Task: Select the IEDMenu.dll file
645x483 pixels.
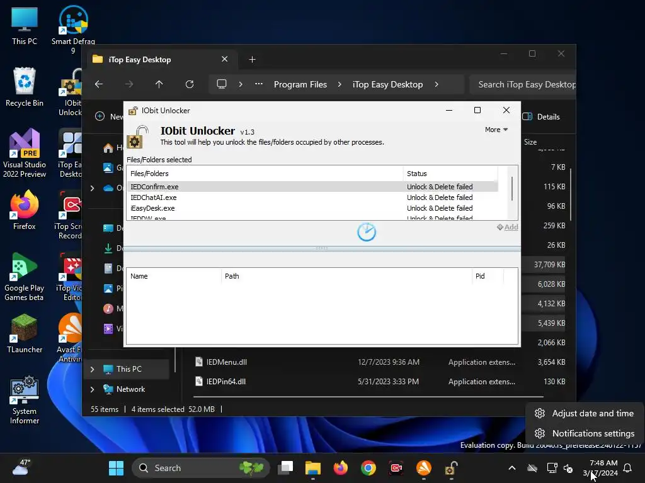Action: (x=226, y=362)
